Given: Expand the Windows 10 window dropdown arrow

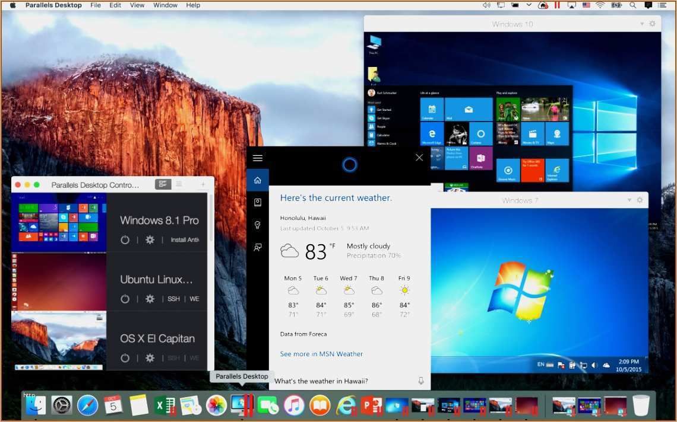Looking at the screenshot, I should tap(642, 24).
